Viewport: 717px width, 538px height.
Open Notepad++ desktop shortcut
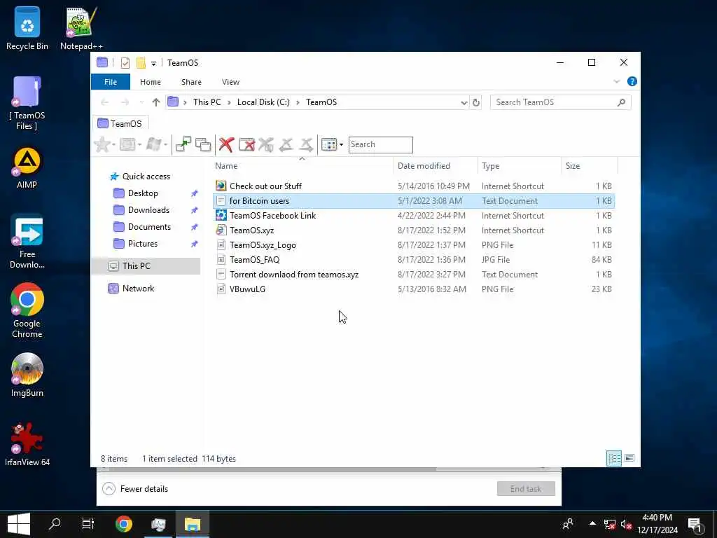pos(81,28)
